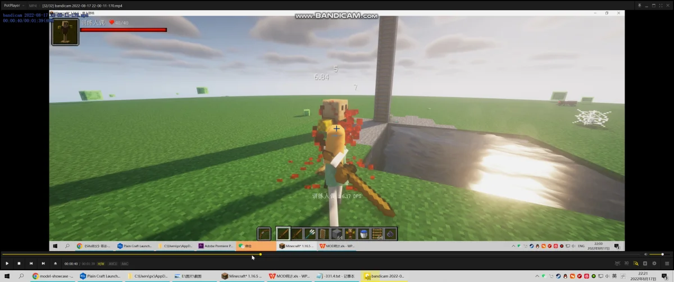Switch input language via 英 indicator
674x282 pixels.
(x=614, y=276)
